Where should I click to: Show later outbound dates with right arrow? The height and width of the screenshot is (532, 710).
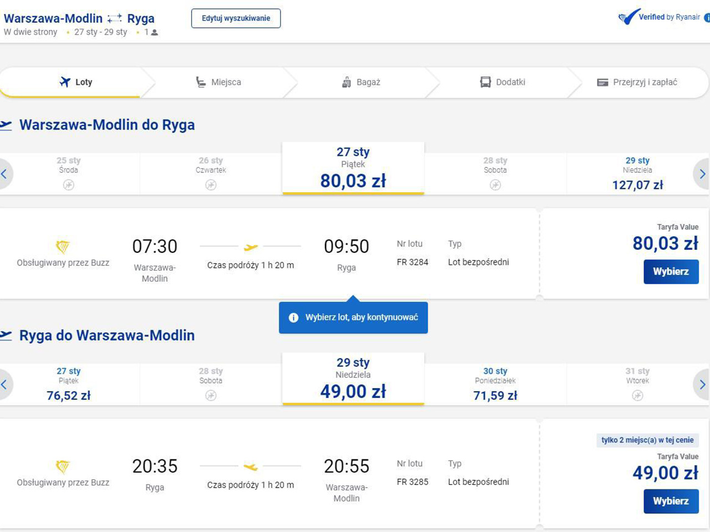tap(702, 174)
